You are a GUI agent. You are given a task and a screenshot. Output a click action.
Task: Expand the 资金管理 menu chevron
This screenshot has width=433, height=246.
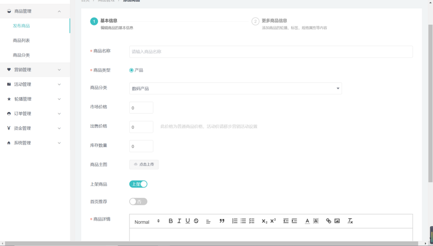pyautogui.click(x=59, y=128)
